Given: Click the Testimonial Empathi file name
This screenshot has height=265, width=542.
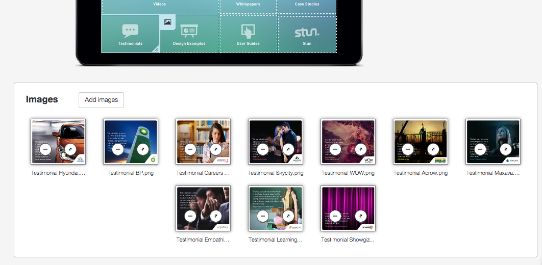Looking at the screenshot, I should coord(203,240).
